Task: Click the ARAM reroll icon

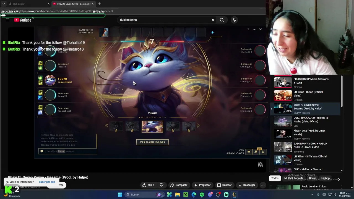Action: pyautogui.click(x=212, y=32)
